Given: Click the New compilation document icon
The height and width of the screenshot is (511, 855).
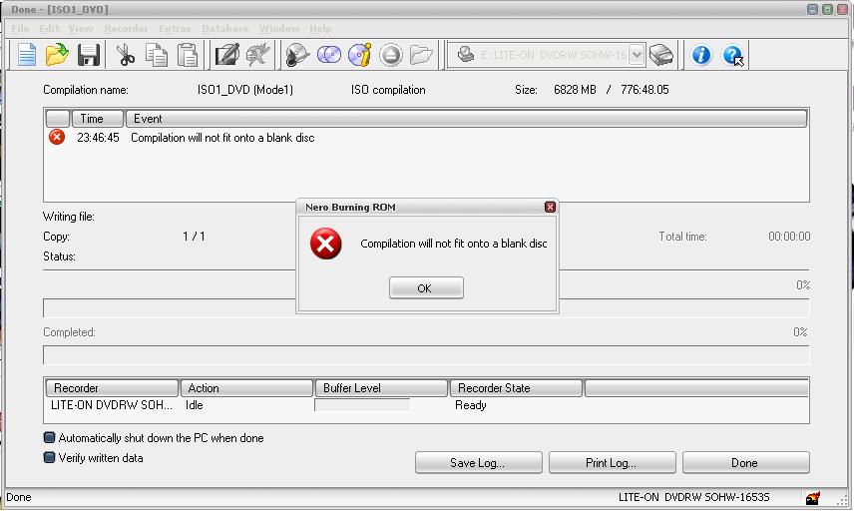Looking at the screenshot, I should coord(26,55).
